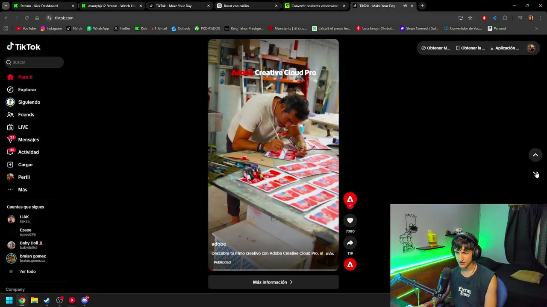Switch to Convertir bolívares venezolanos tab
The image size is (547, 307).
coord(315,6)
